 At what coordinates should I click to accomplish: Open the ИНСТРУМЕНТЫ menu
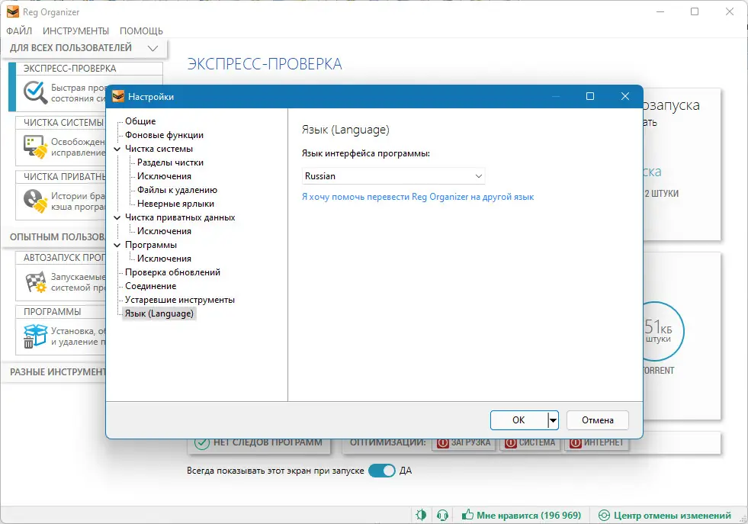pyautogui.click(x=75, y=31)
